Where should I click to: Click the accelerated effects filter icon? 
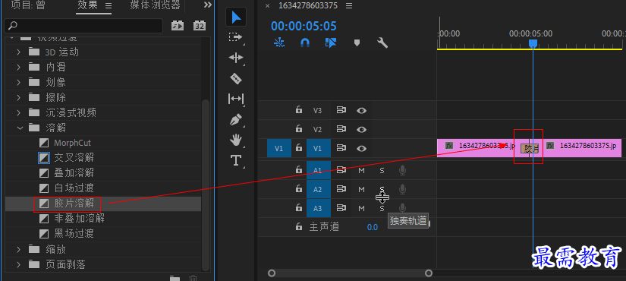coord(178,26)
